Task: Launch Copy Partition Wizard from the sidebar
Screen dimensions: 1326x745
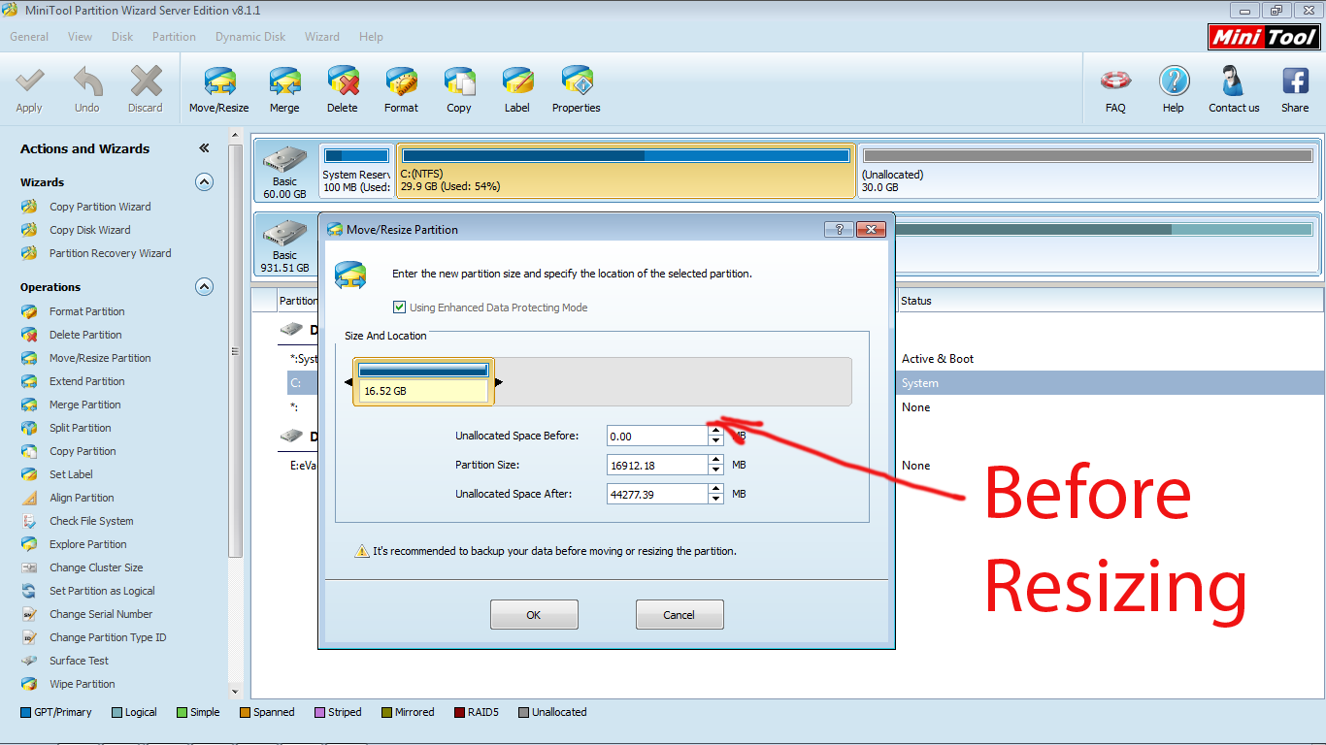Action: point(100,207)
